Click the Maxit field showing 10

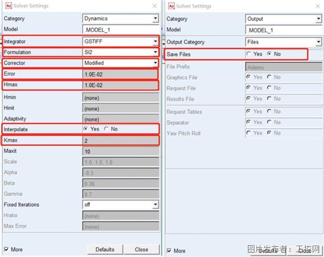coord(121,151)
